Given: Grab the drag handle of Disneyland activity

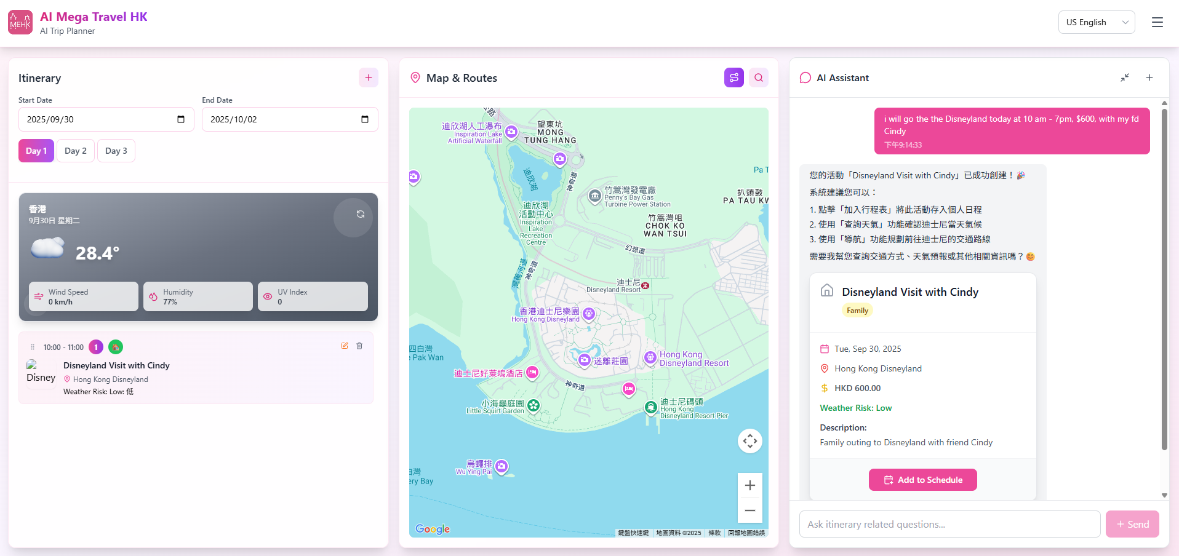Looking at the screenshot, I should coord(33,347).
